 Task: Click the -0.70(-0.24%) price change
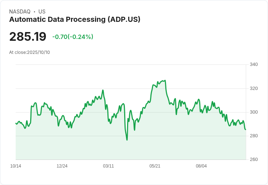pos(73,37)
